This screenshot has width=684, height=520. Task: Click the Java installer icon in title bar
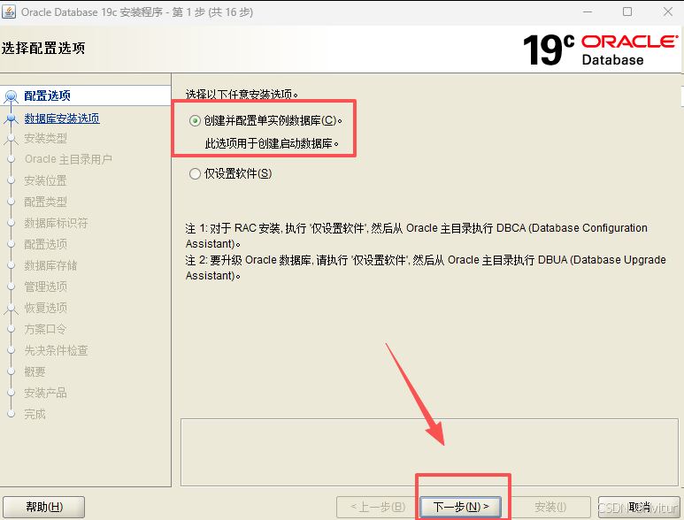point(9,11)
